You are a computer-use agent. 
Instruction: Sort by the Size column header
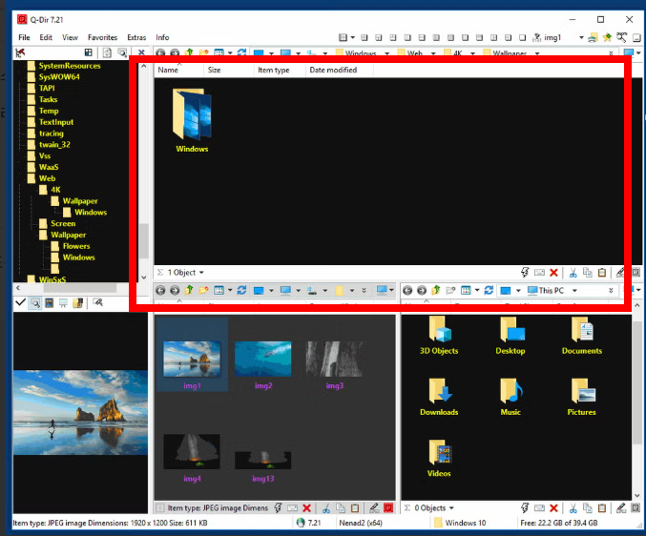229,70
